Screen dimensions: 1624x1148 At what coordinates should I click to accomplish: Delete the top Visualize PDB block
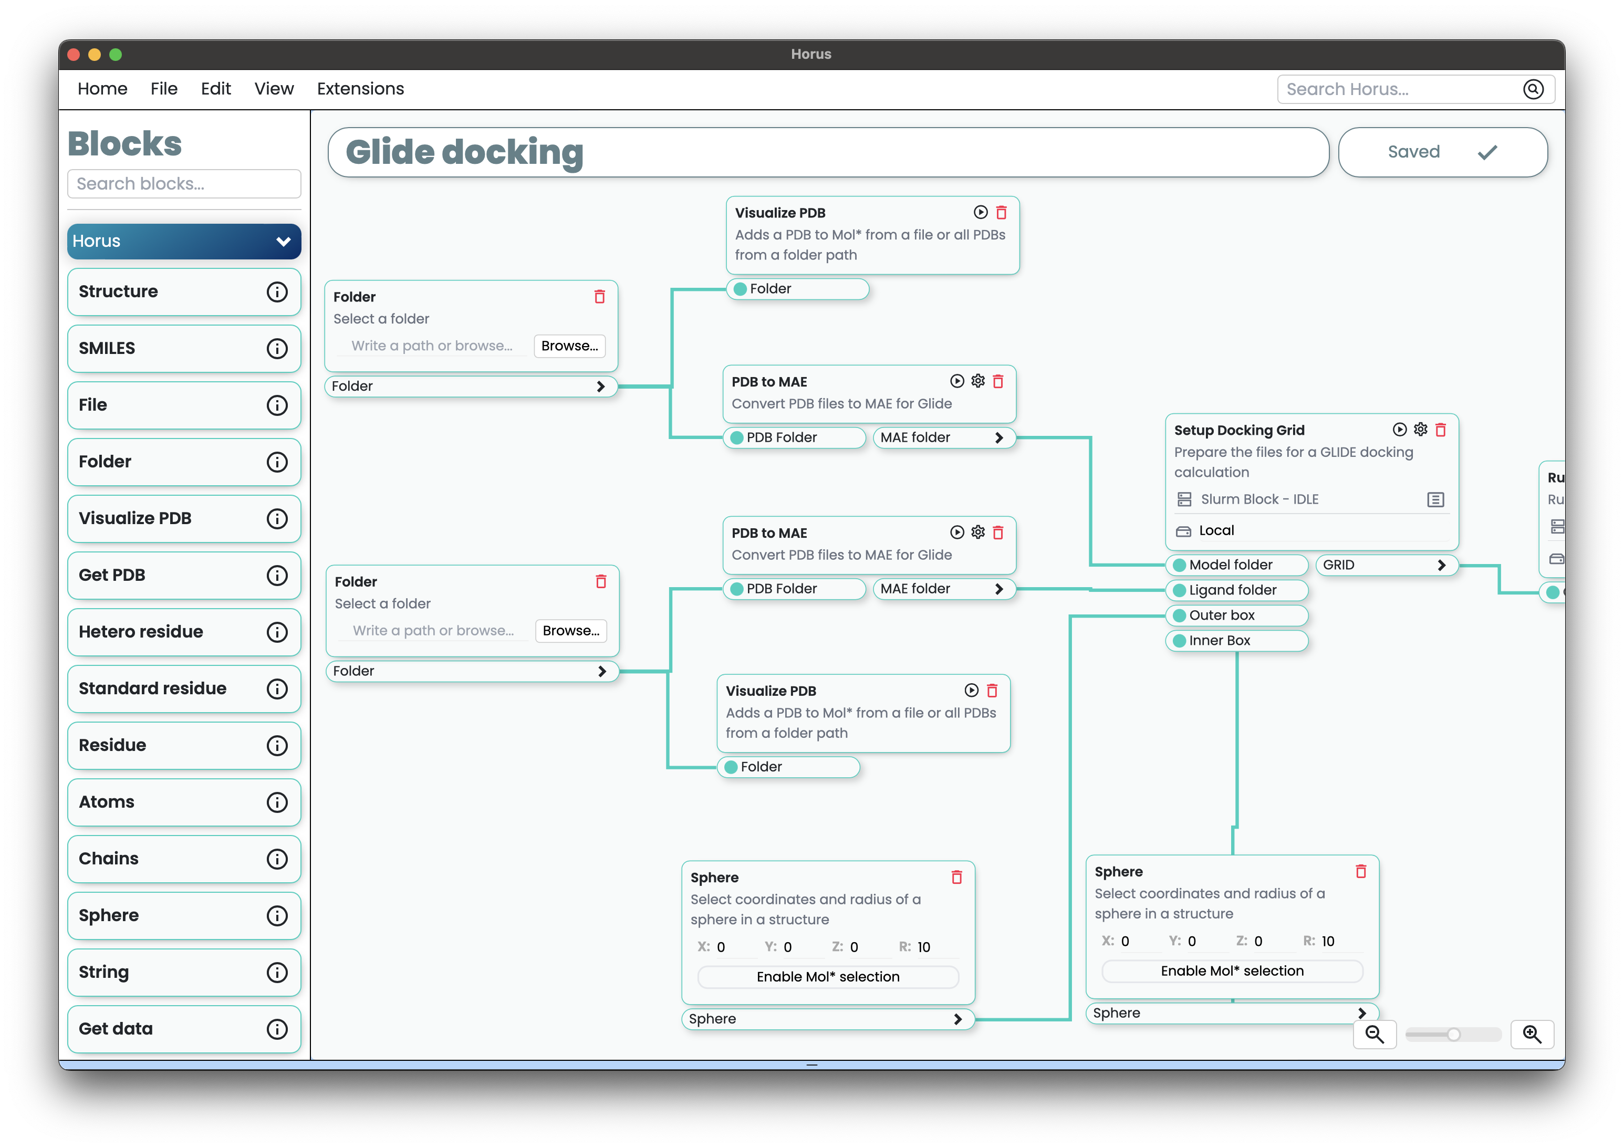point(1002,212)
